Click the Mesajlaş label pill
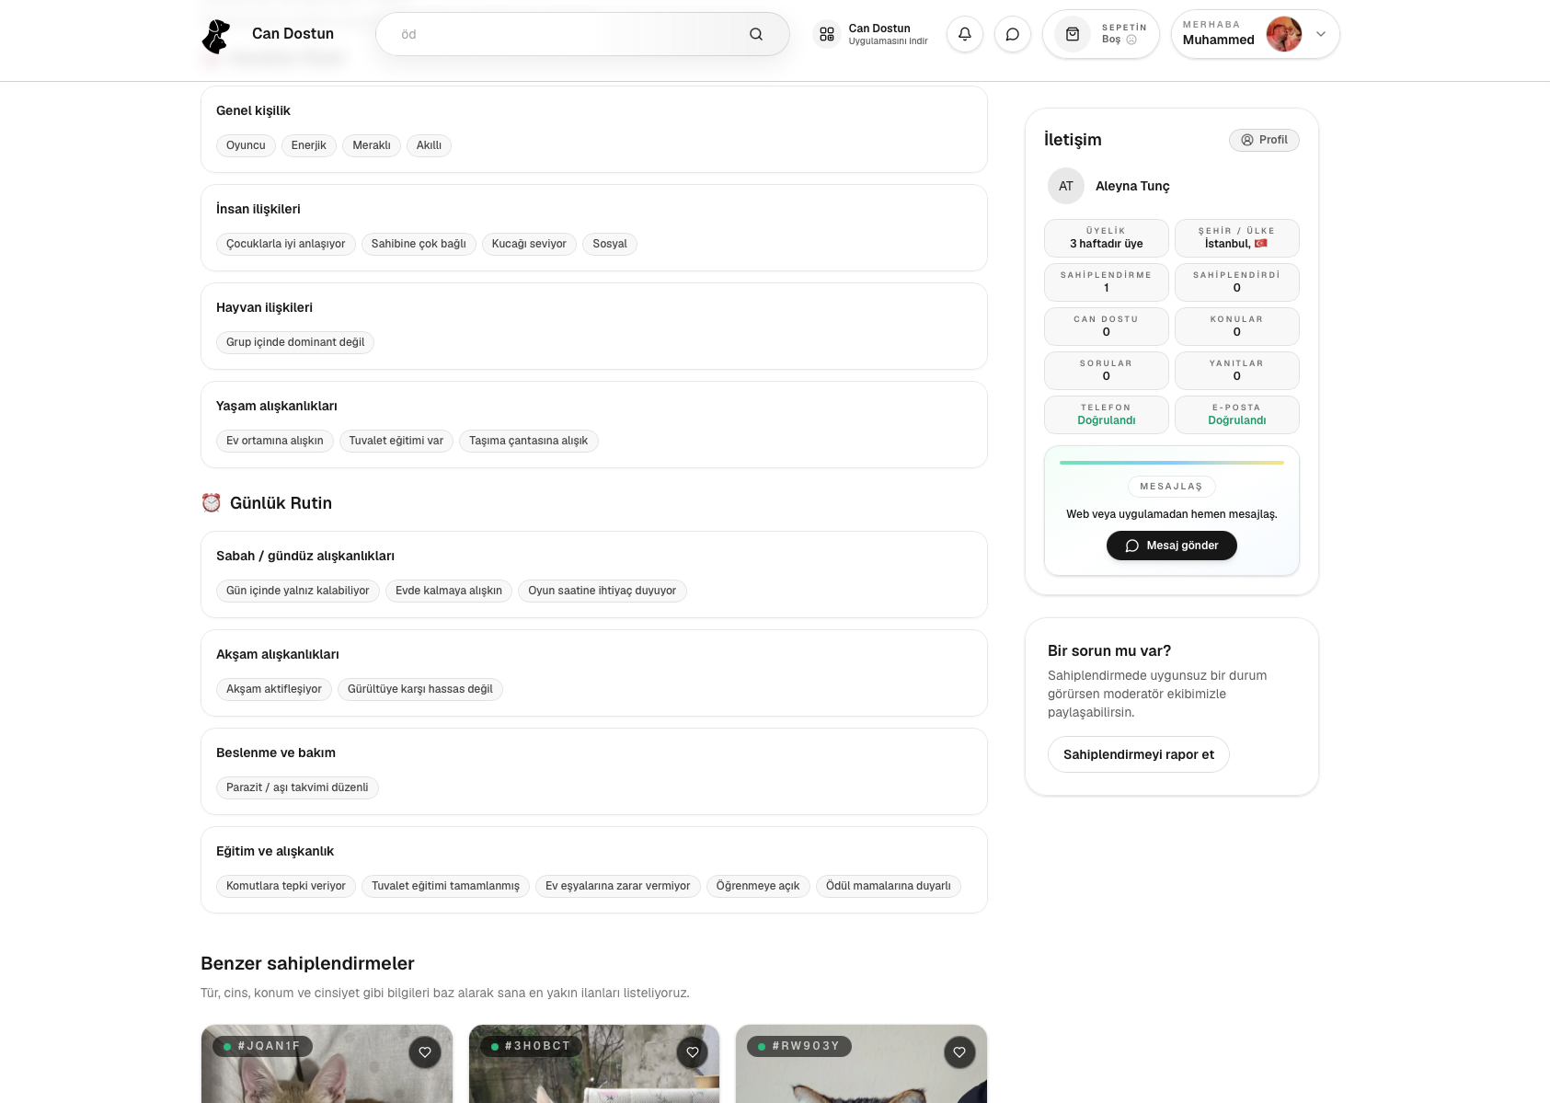Image resolution: width=1550 pixels, height=1103 pixels. coord(1172,487)
